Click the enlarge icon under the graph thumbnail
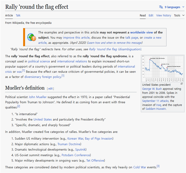 coord(181,84)
